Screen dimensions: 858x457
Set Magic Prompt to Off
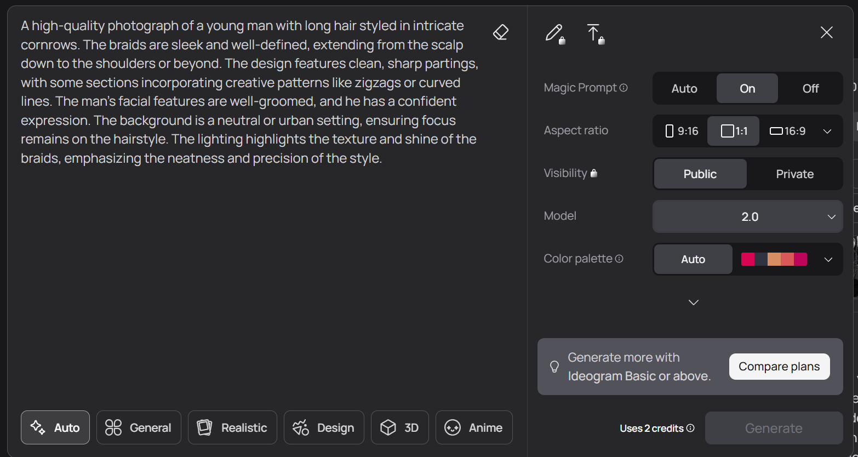[x=810, y=88]
